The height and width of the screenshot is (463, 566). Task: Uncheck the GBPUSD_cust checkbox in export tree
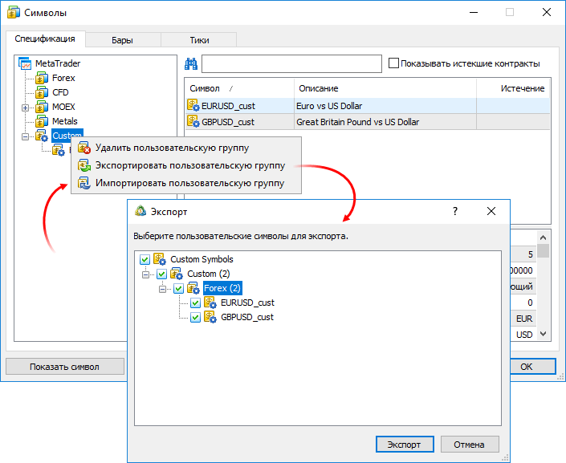click(195, 318)
